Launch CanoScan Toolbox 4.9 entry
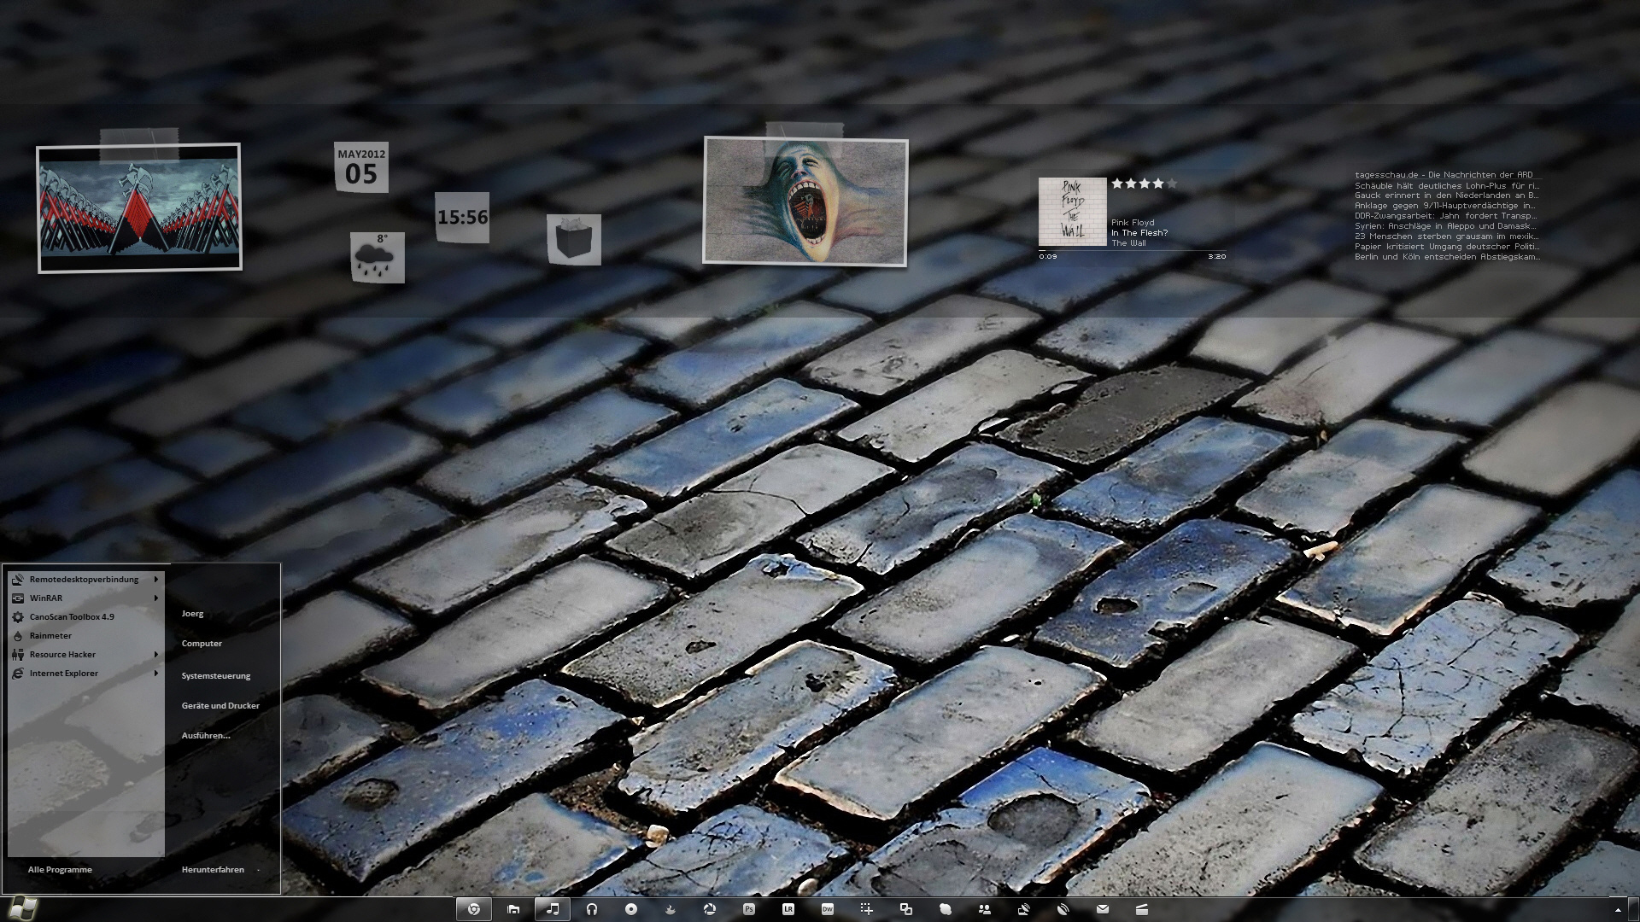This screenshot has width=1640, height=922. tap(85, 617)
